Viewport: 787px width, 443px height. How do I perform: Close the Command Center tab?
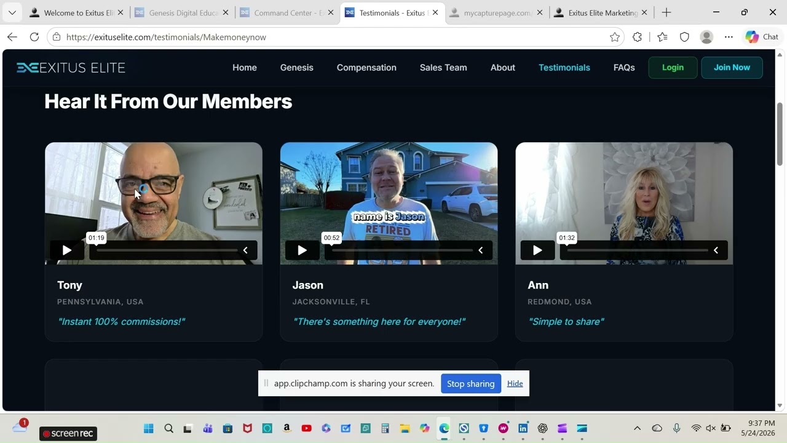(x=330, y=12)
